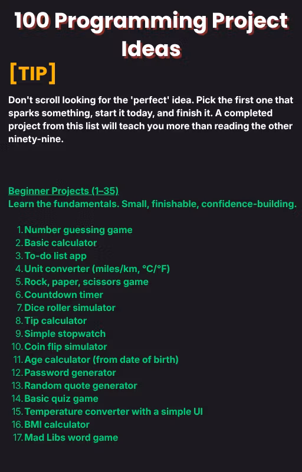Select the Basic quiz game entry

[61, 399]
